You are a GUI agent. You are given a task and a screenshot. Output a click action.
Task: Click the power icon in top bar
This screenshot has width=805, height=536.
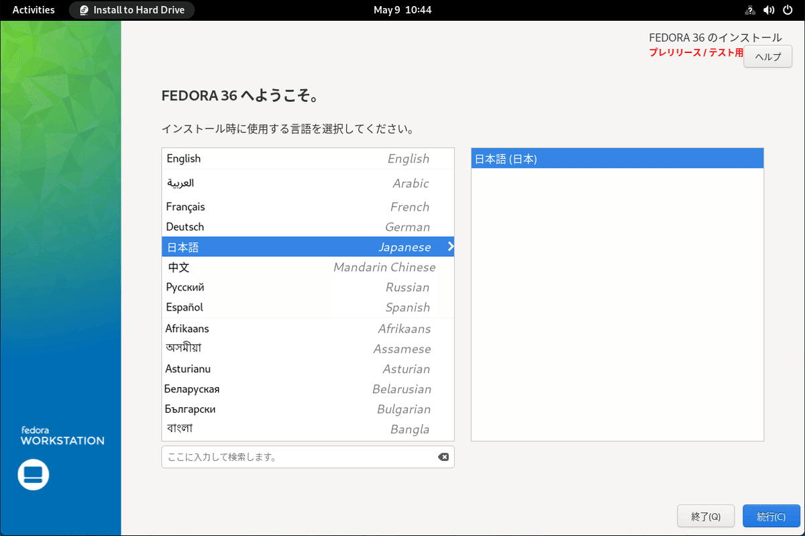(x=788, y=10)
